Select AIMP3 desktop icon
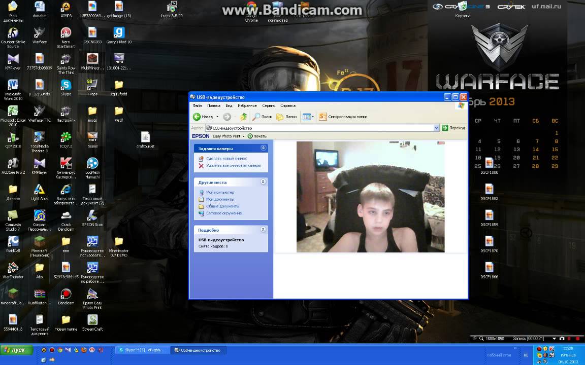The height and width of the screenshot is (365, 585). coord(66,10)
